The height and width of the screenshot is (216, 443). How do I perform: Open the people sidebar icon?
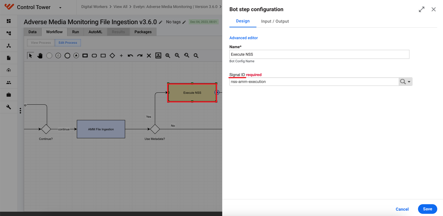[x=9, y=82]
